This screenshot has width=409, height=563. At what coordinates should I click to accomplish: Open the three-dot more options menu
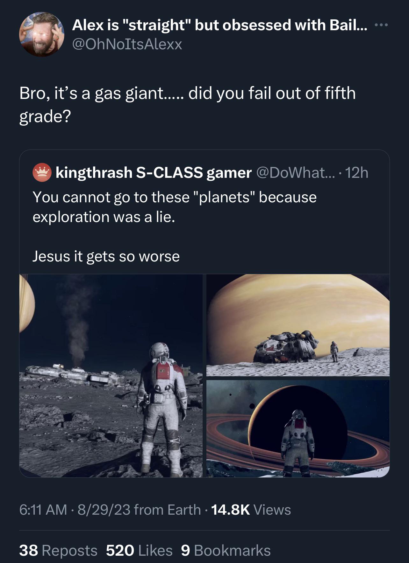pyautogui.click(x=382, y=25)
